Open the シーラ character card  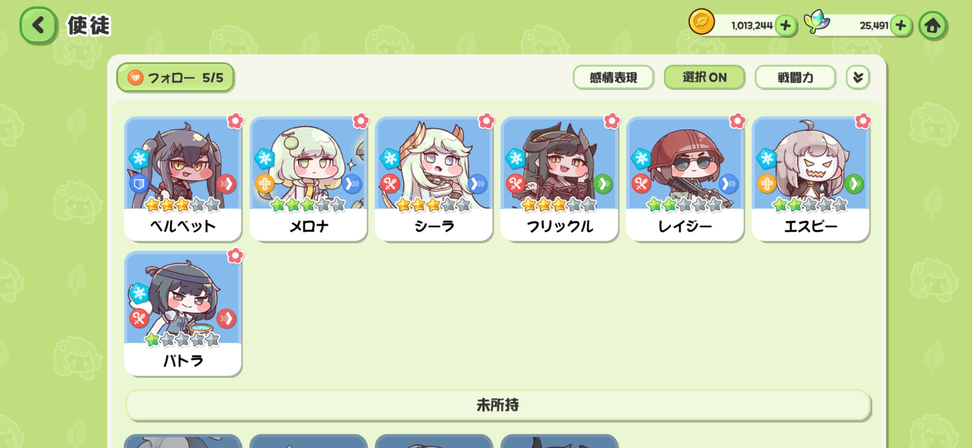tap(434, 179)
